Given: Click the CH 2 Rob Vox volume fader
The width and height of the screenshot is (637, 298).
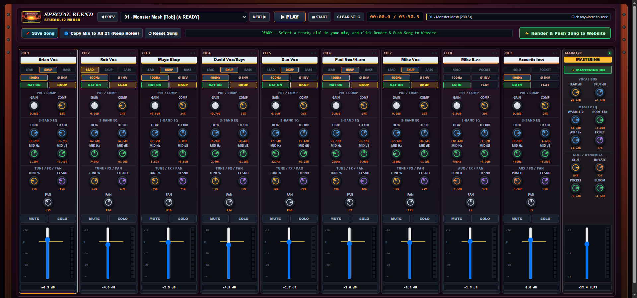Looking at the screenshot, I should [108, 245].
